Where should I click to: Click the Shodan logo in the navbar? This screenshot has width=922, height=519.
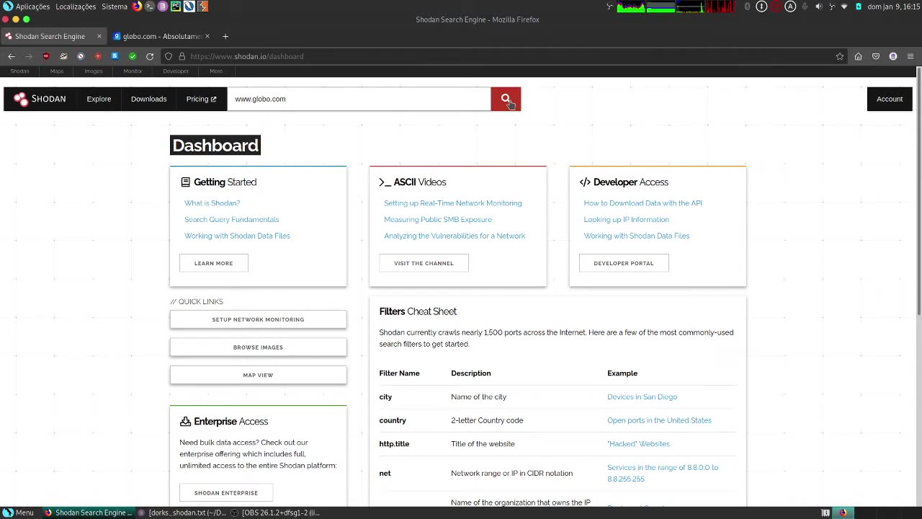click(40, 99)
